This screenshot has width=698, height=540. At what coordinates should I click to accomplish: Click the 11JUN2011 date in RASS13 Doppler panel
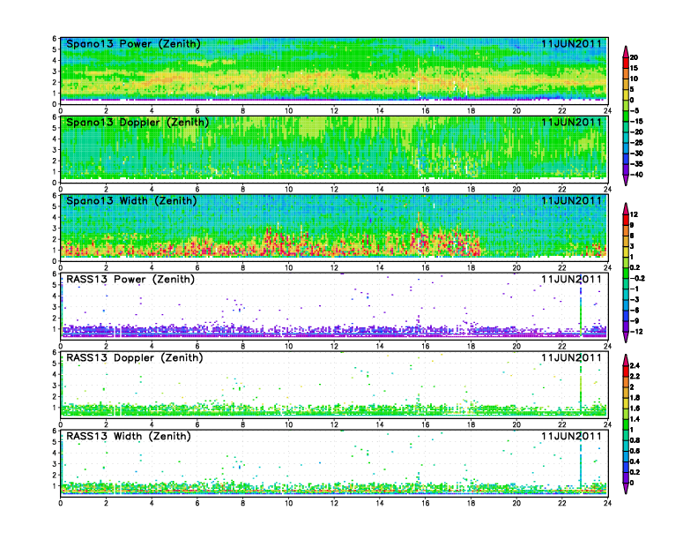pyautogui.click(x=571, y=357)
